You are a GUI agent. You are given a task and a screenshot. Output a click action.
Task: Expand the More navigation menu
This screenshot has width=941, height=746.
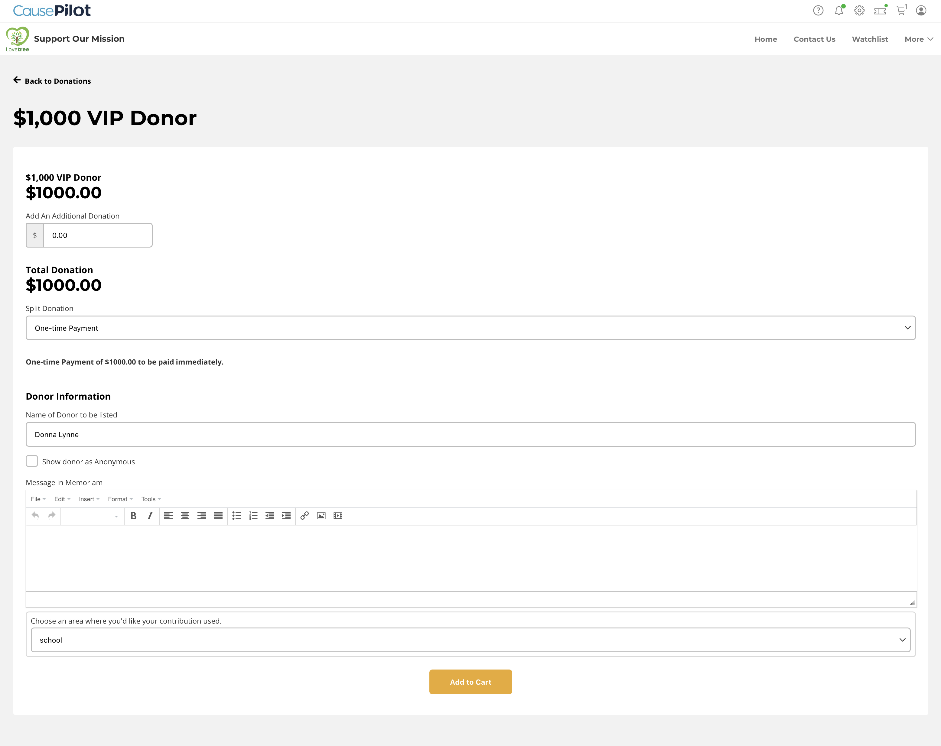pos(918,39)
